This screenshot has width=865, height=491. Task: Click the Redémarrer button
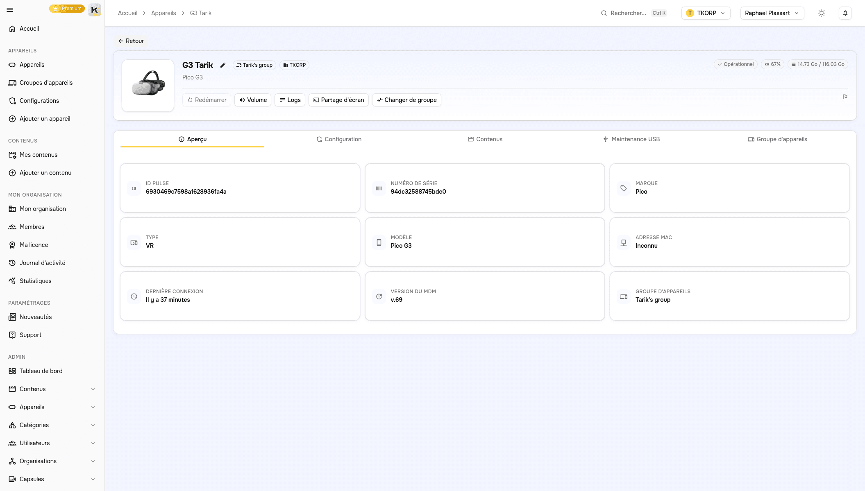pyautogui.click(x=207, y=100)
